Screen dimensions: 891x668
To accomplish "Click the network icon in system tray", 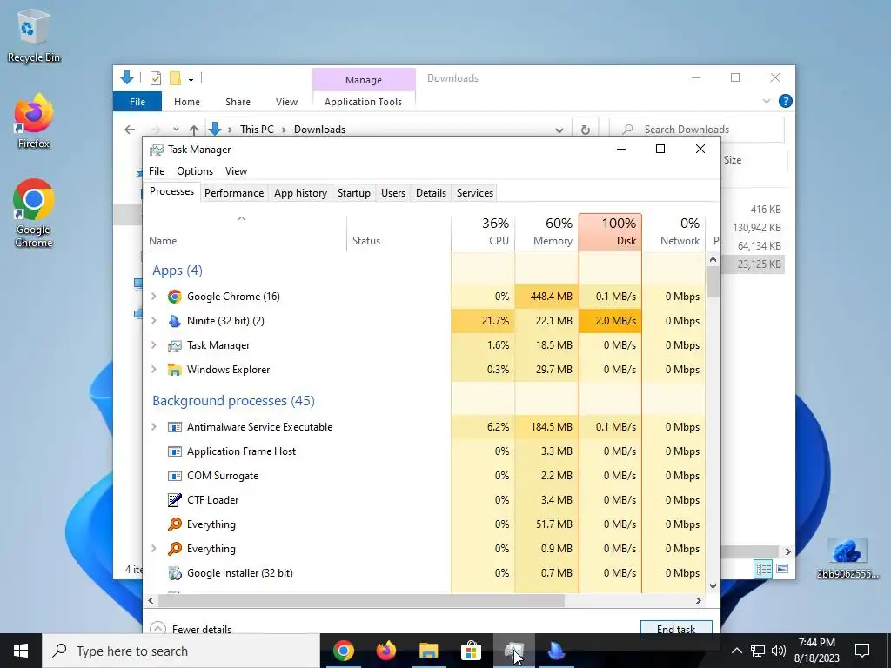I will [758, 651].
